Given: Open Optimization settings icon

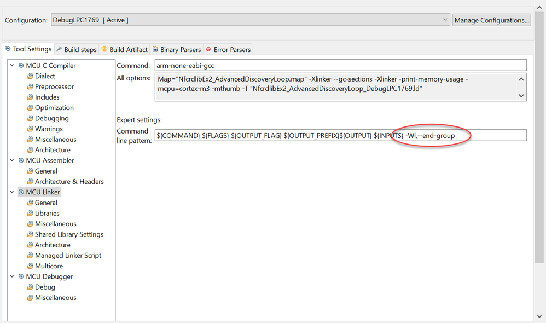Looking at the screenshot, I should pyautogui.click(x=30, y=108).
